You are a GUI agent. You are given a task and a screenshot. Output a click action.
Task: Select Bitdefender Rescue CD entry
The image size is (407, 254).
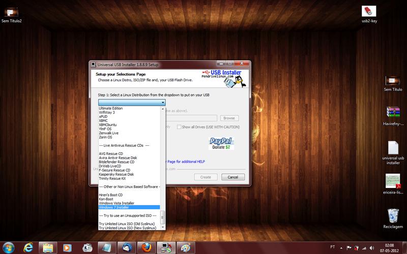(x=129, y=162)
